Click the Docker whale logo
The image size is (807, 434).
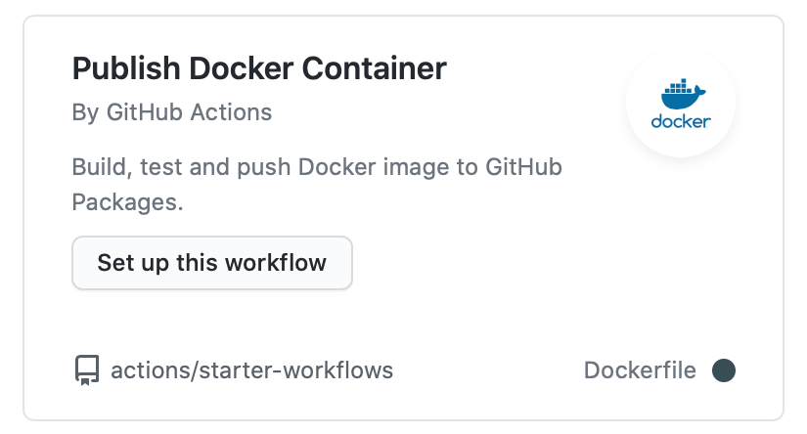click(x=683, y=94)
